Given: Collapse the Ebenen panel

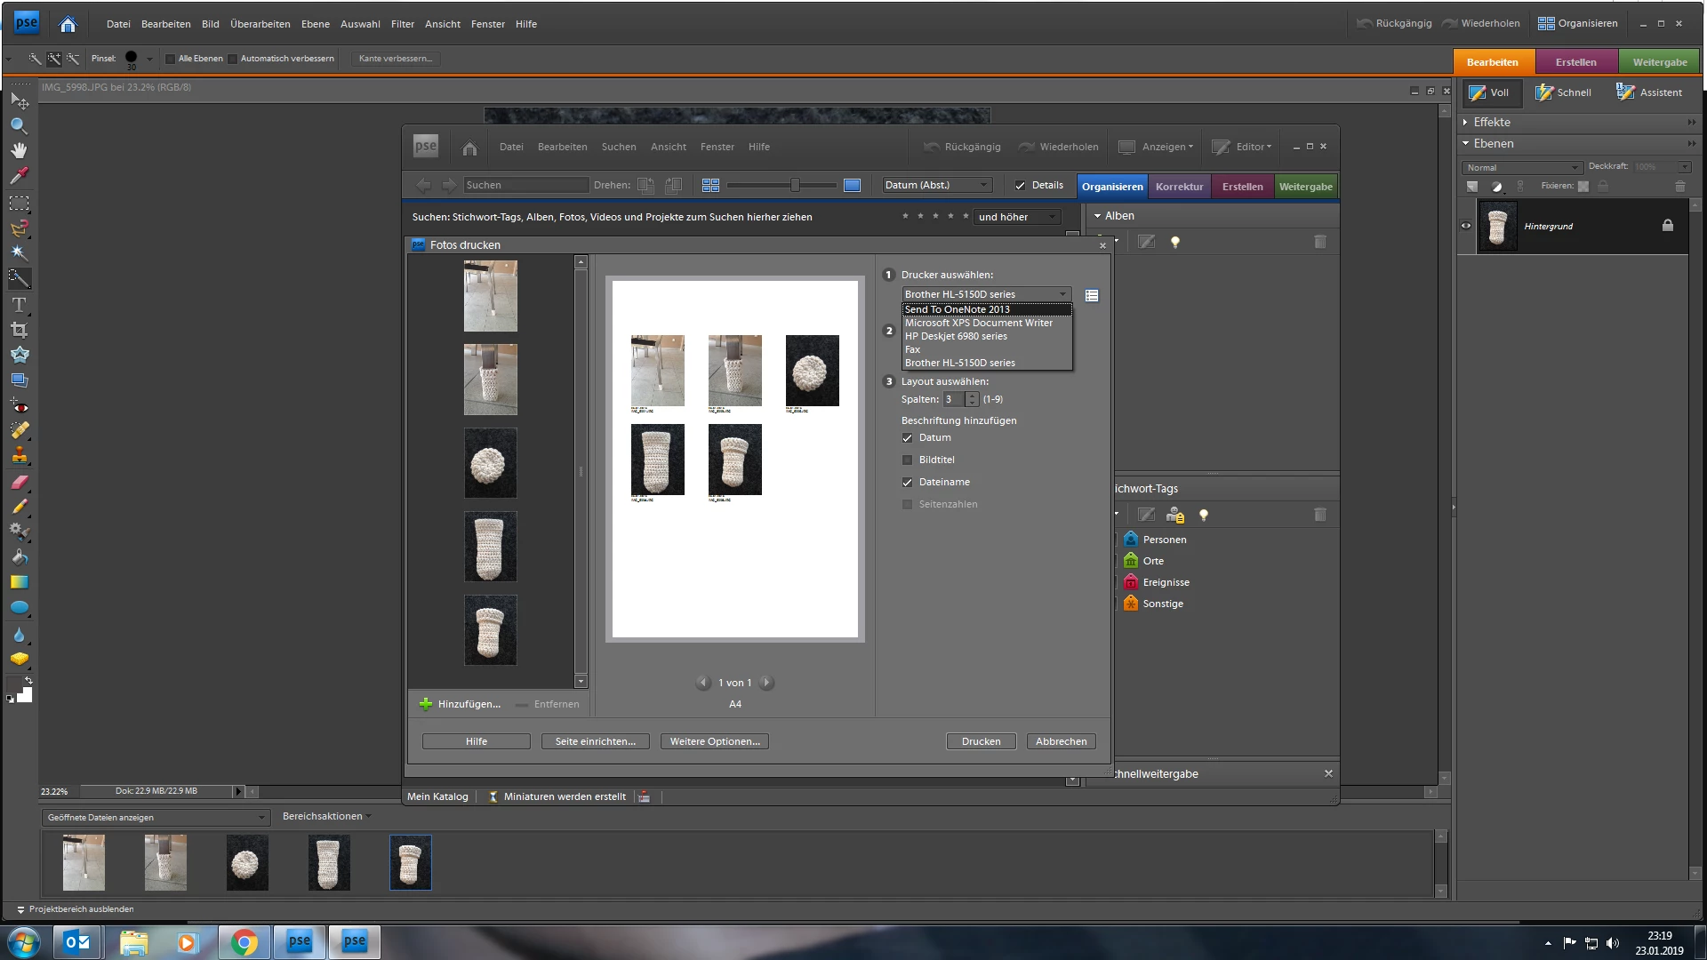Looking at the screenshot, I should click(x=1466, y=144).
